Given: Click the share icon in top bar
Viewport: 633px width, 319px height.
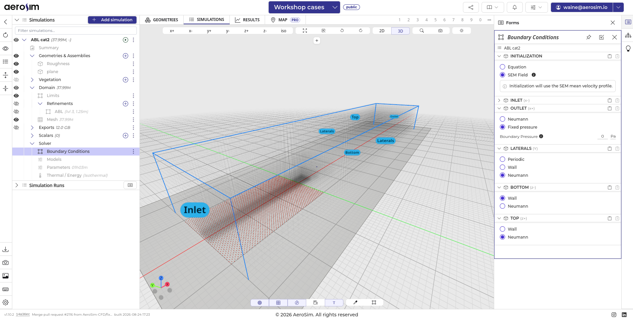Looking at the screenshot, I should click(x=471, y=7).
